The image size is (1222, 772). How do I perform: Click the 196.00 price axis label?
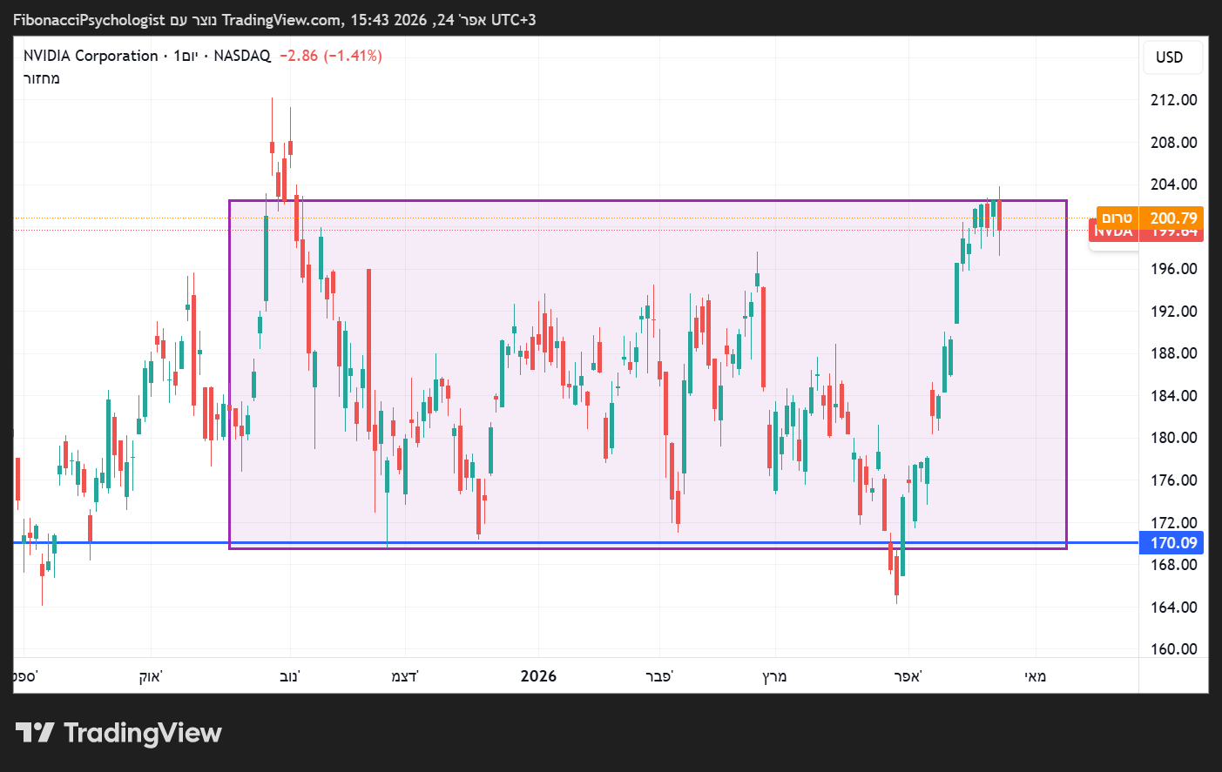1174,269
